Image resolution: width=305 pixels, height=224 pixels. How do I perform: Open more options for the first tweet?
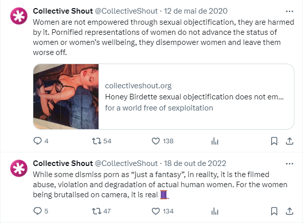coord(289,11)
